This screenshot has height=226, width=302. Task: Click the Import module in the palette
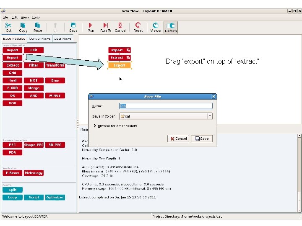pyautogui.click(x=13, y=50)
